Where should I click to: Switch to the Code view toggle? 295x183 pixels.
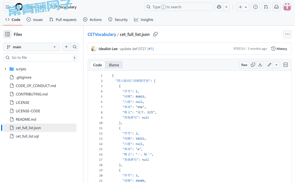pyautogui.click(x=98, y=65)
